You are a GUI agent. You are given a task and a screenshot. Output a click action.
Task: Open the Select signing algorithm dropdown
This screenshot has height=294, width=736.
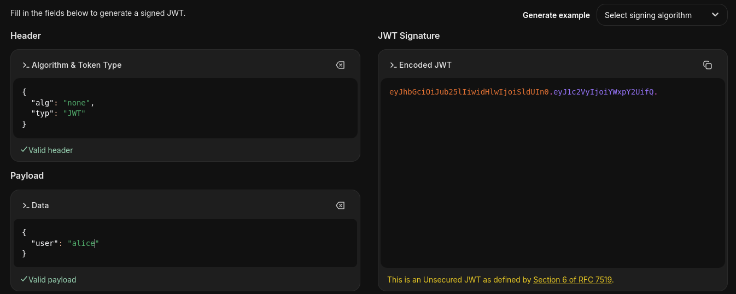[662, 15]
